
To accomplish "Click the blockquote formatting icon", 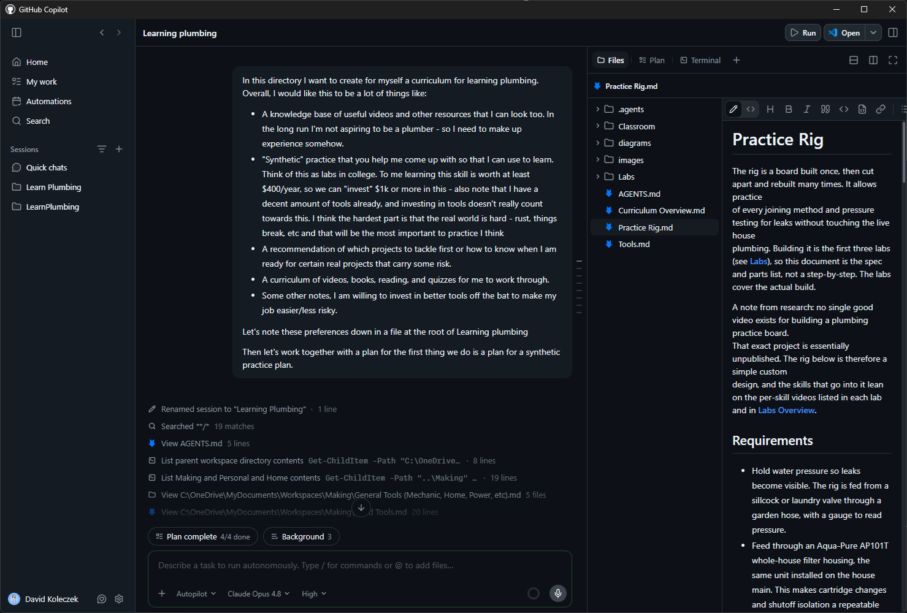I will pyautogui.click(x=825, y=109).
